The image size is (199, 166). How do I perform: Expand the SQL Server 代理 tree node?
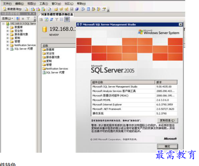pos(7,49)
